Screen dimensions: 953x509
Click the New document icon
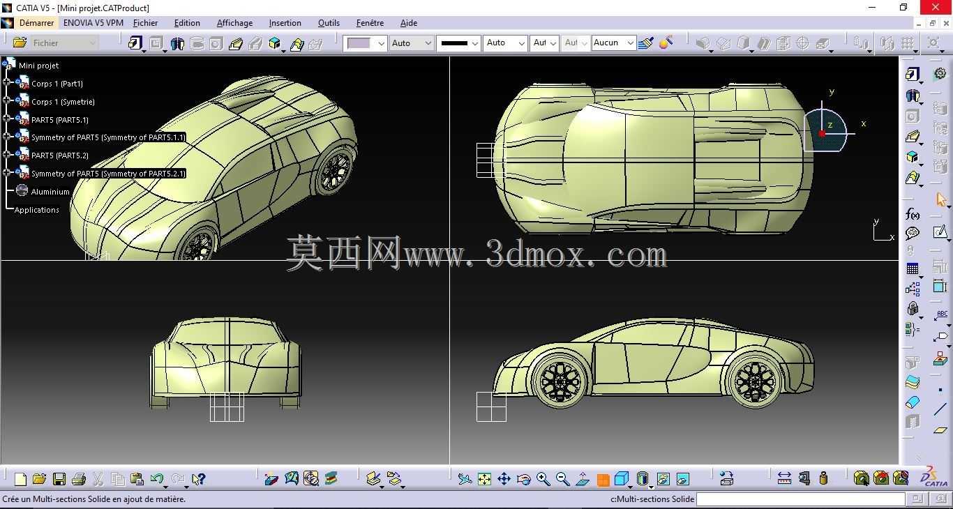(x=20, y=479)
